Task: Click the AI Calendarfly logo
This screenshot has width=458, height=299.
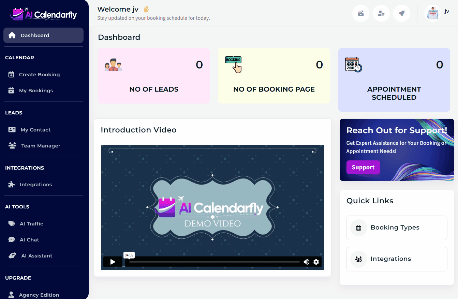Action: pyautogui.click(x=44, y=14)
